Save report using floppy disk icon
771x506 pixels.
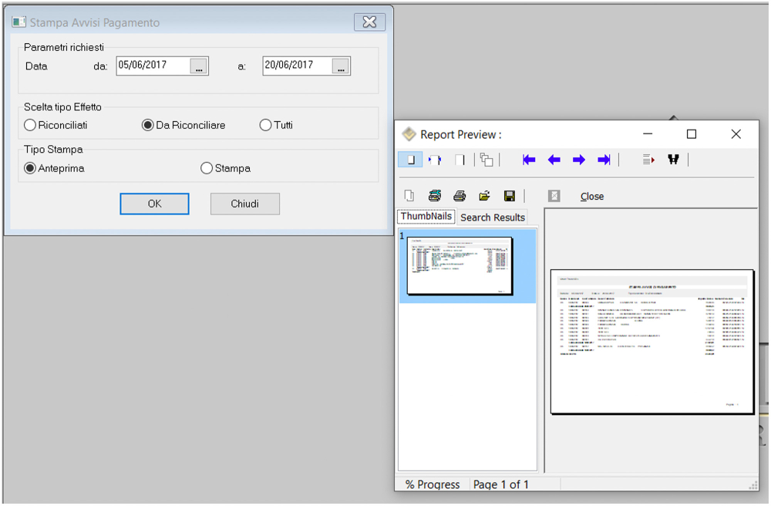click(x=509, y=196)
